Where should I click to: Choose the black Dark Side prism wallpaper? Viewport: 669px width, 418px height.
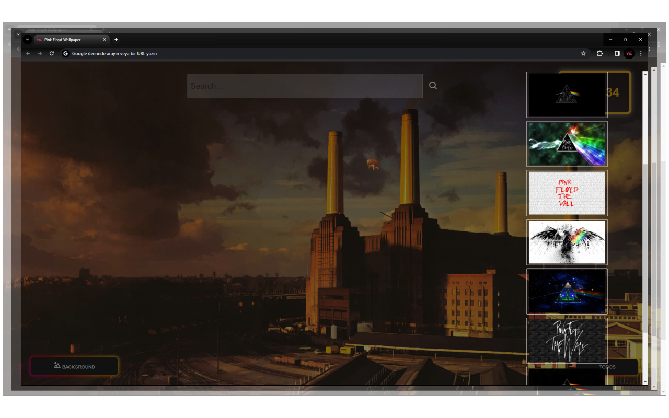567,95
